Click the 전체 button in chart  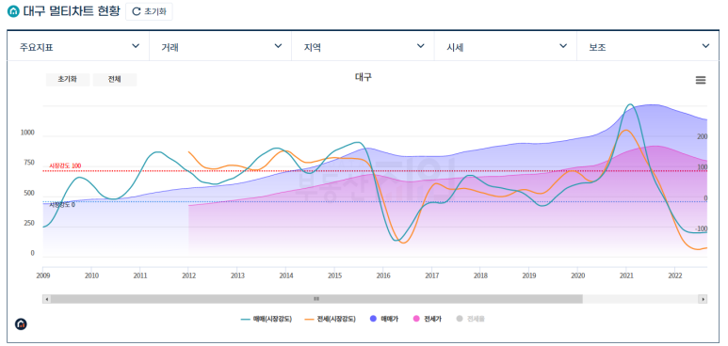(x=115, y=79)
